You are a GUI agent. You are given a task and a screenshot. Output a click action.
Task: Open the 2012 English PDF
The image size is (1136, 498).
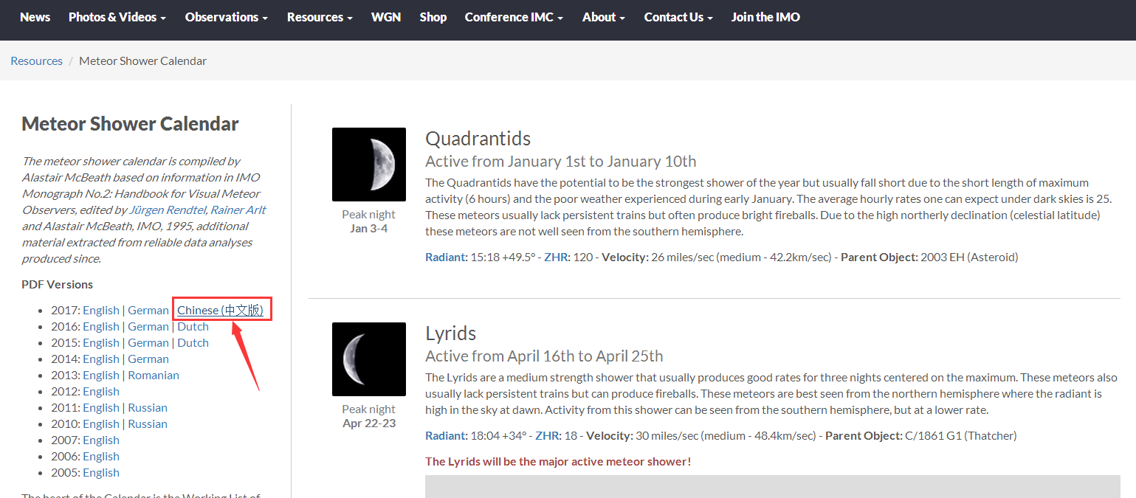100,391
